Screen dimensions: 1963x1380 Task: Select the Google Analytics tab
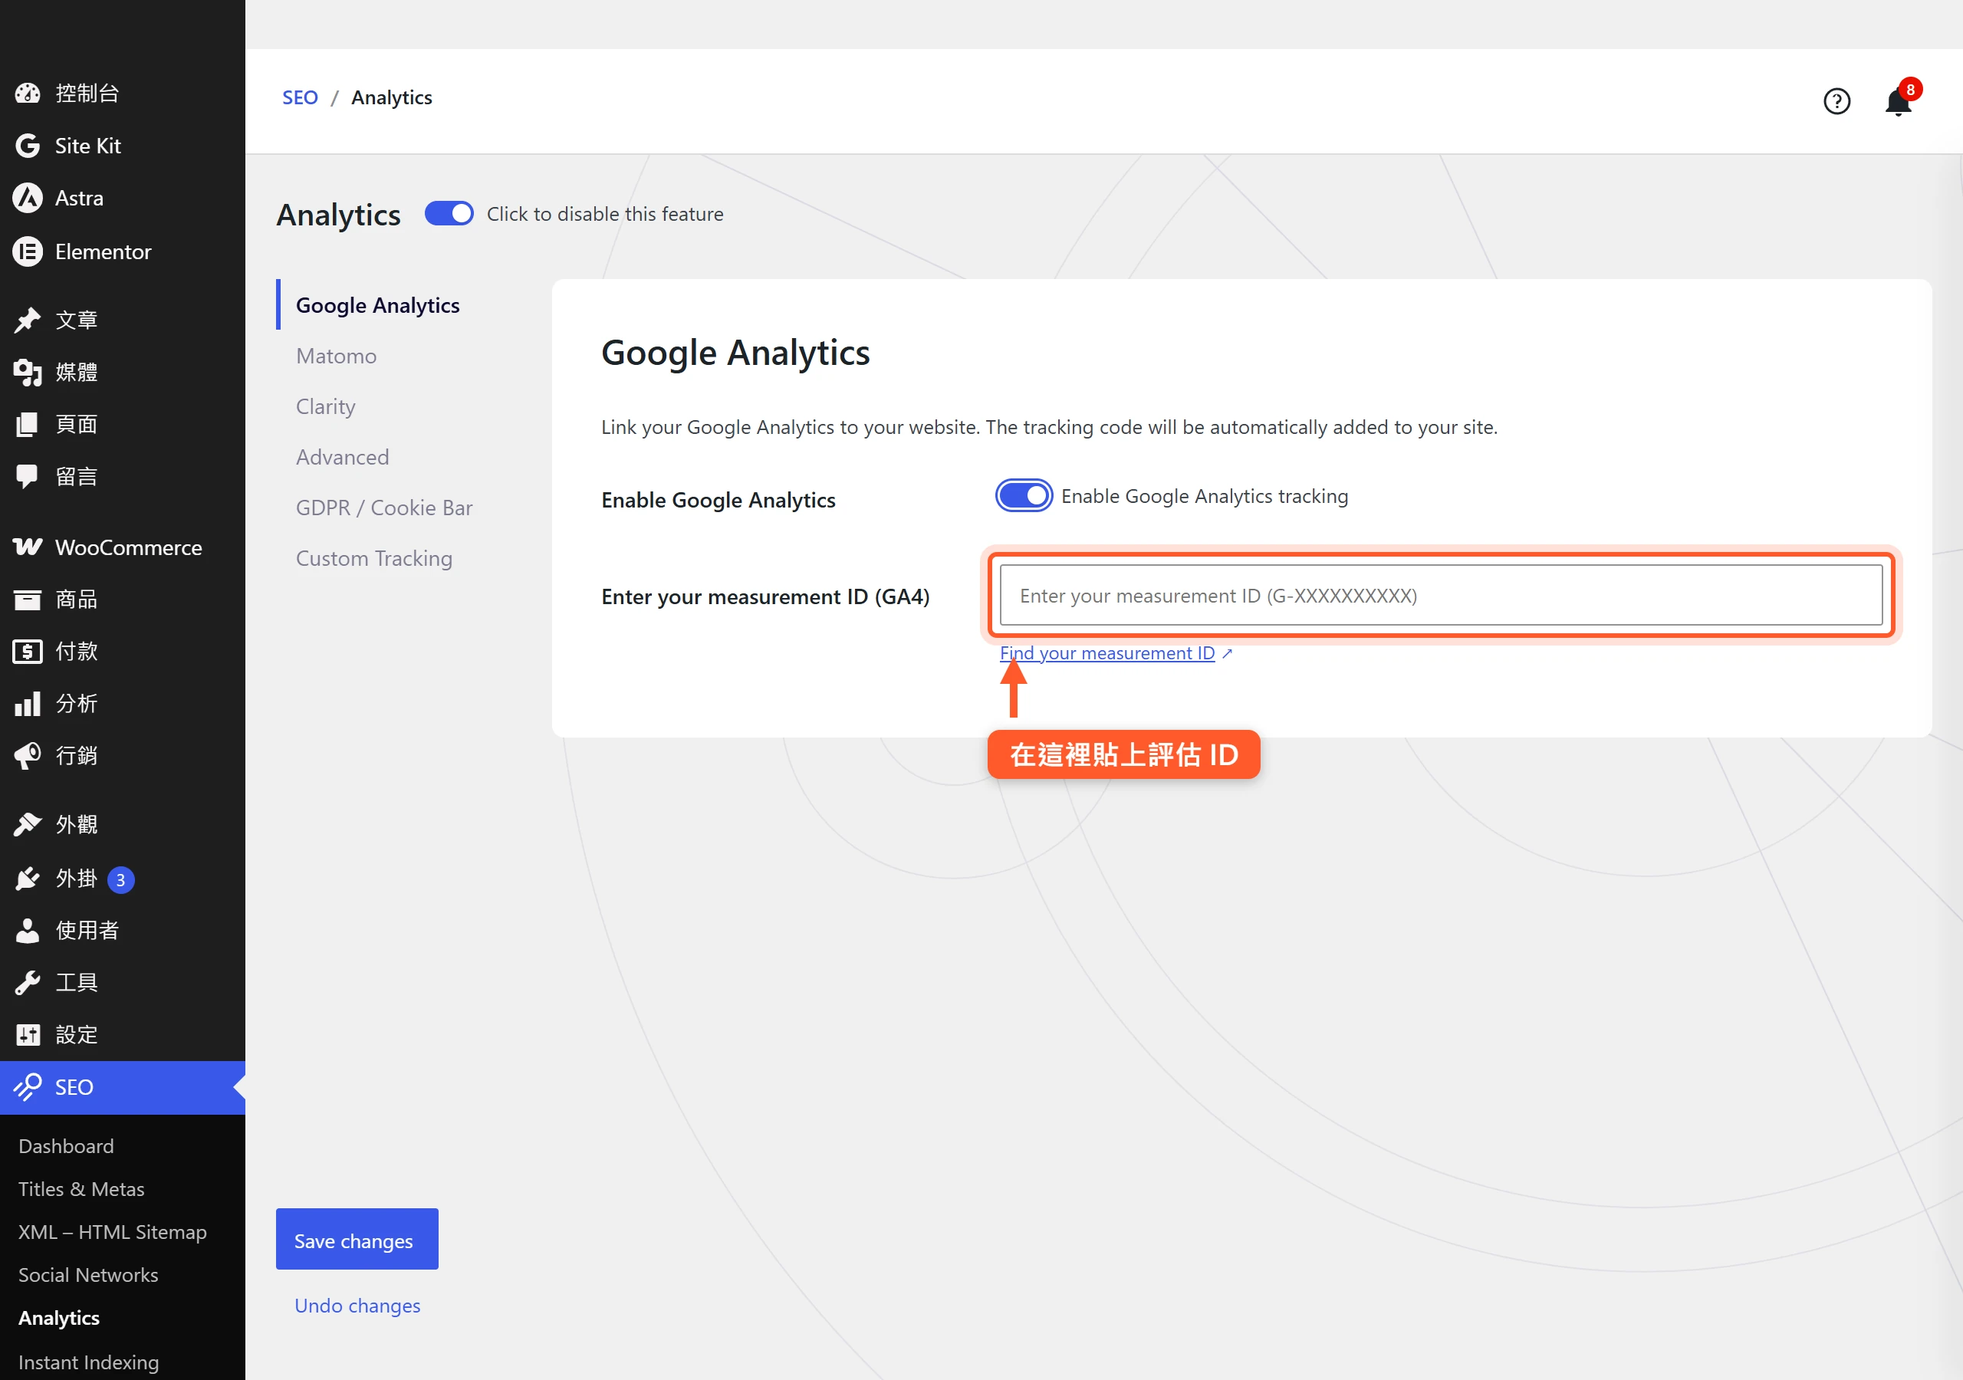377,305
